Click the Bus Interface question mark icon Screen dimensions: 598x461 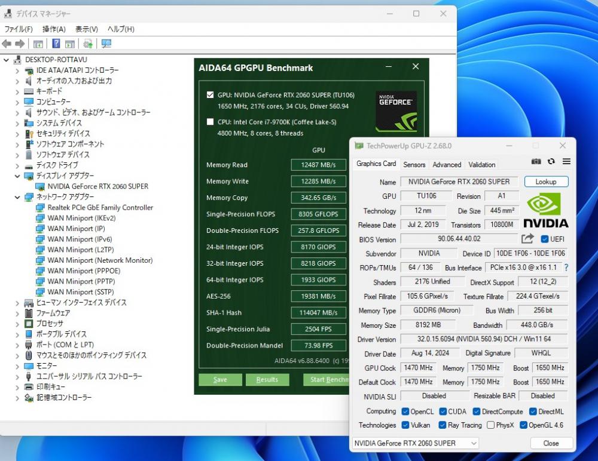pos(566,268)
